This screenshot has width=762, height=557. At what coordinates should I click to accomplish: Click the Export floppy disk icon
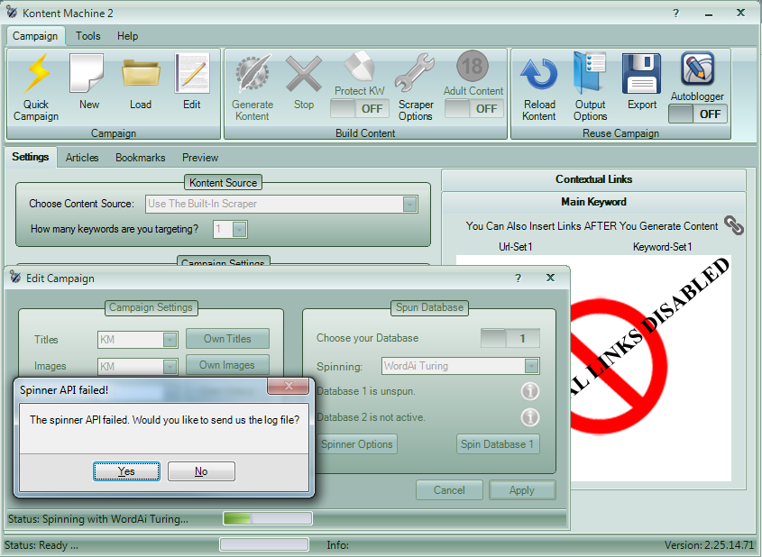click(641, 73)
